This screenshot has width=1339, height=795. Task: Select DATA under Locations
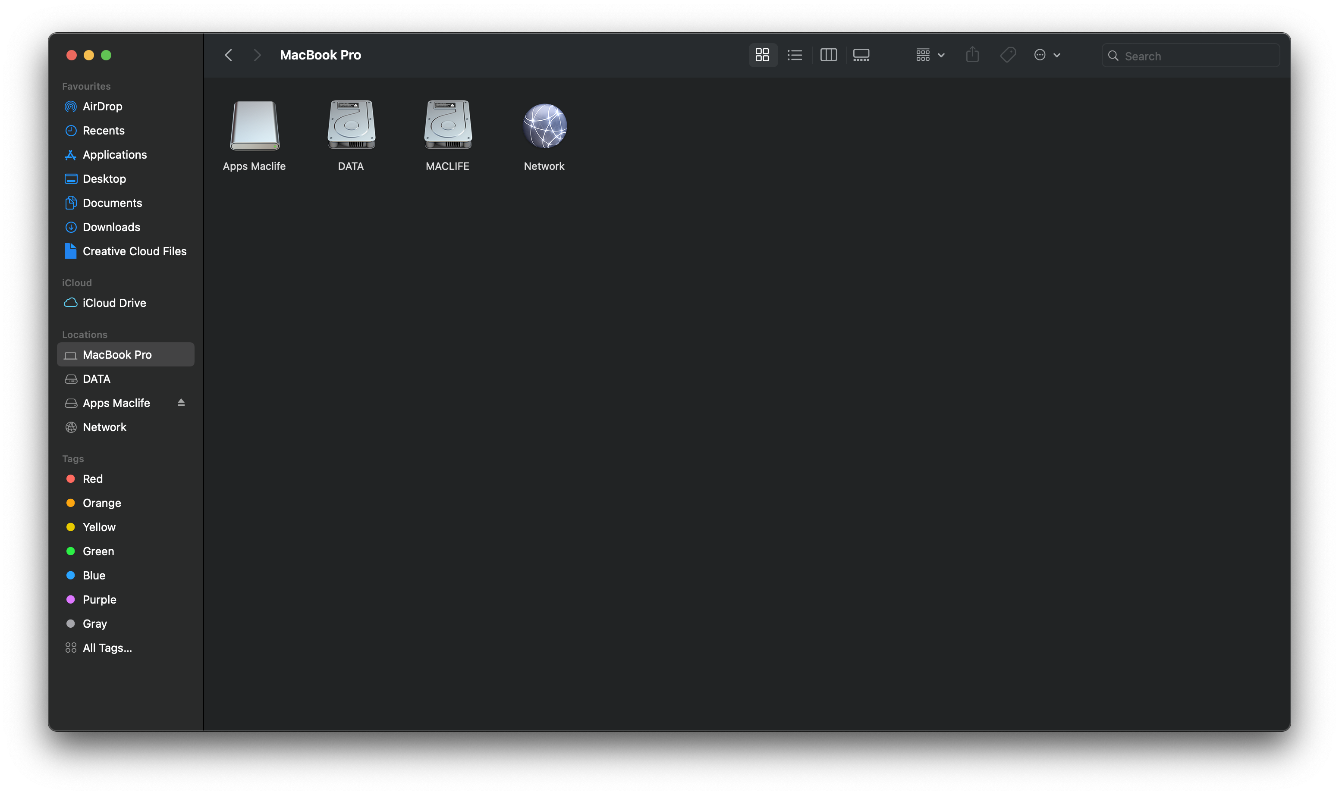click(x=97, y=379)
